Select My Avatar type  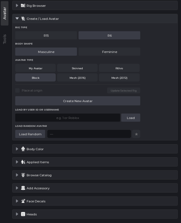[35, 68]
